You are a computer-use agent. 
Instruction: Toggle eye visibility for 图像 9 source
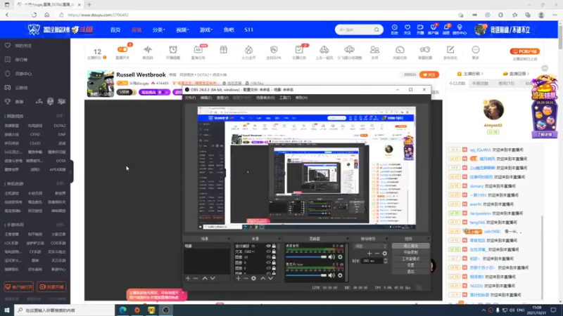pyautogui.click(x=268, y=263)
